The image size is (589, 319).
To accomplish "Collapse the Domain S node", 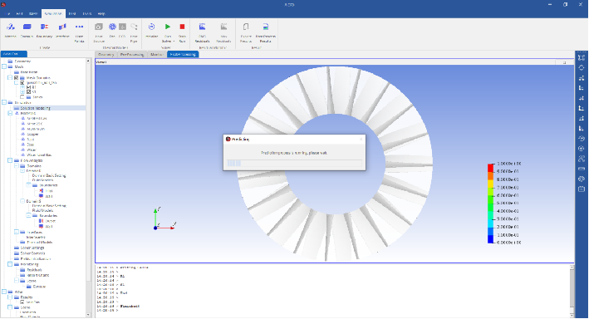I will (x=22, y=201).
